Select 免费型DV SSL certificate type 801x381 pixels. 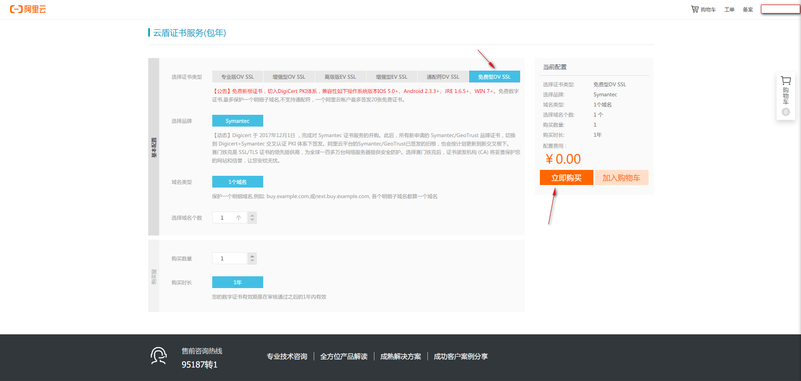[494, 77]
